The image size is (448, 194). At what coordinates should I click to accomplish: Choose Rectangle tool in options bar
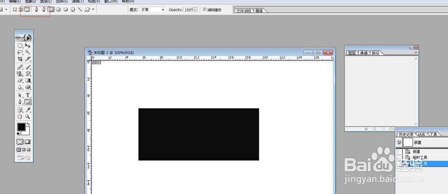(51, 10)
